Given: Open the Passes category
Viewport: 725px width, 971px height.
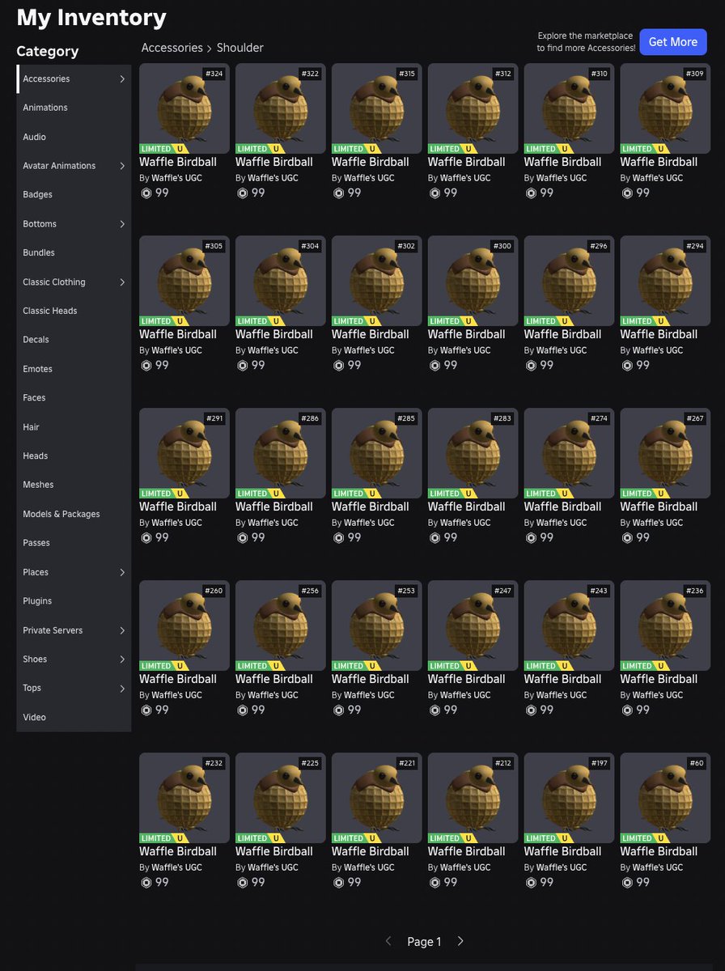Looking at the screenshot, I should 74,543.
